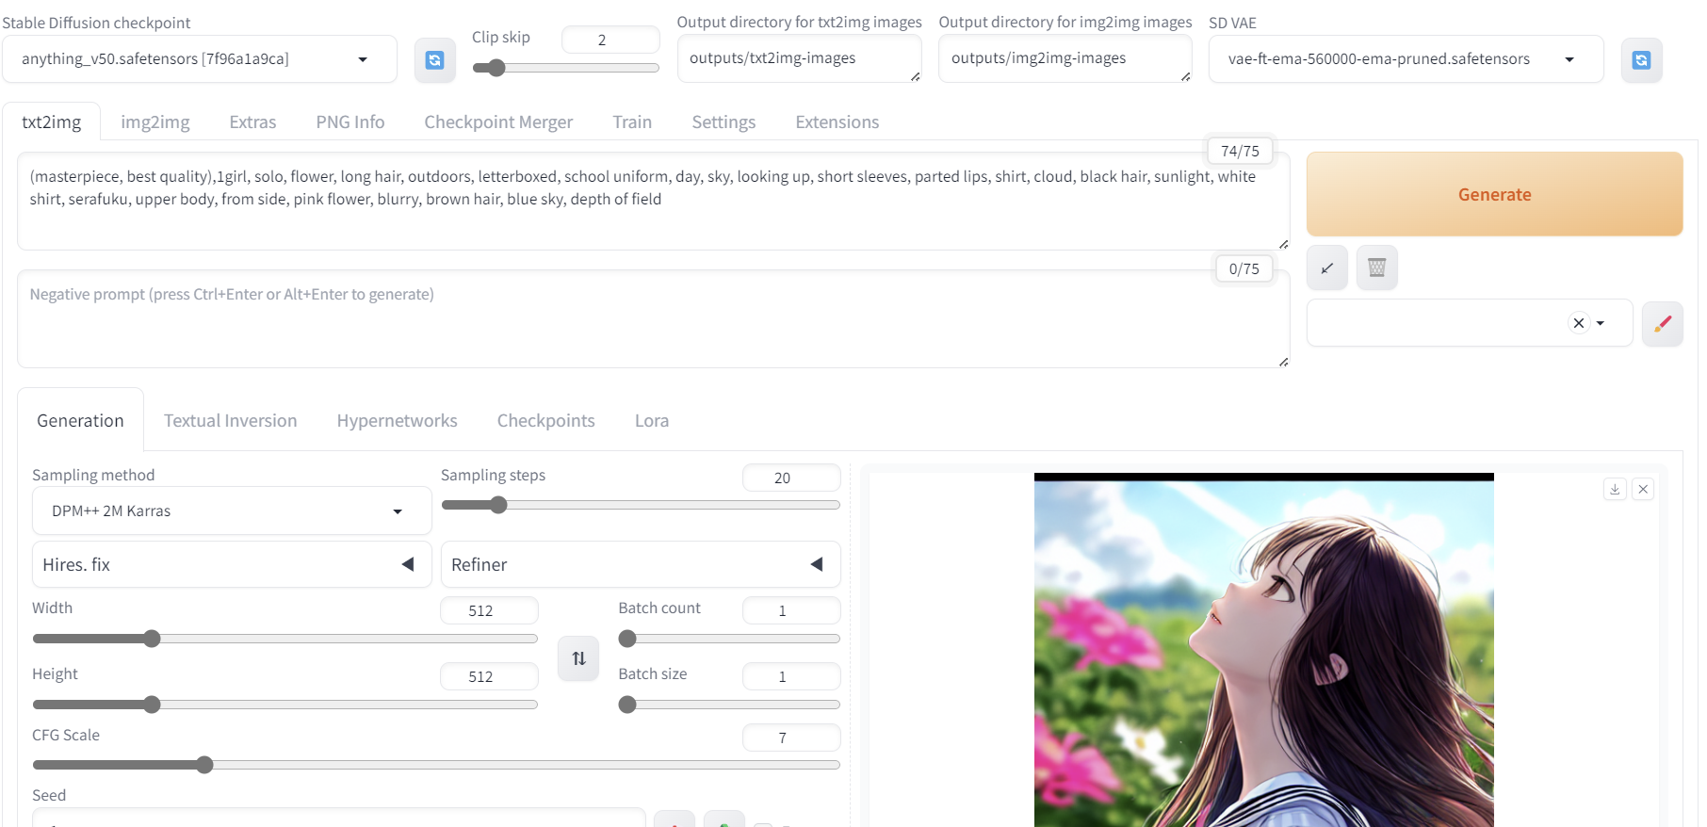Viewport: 1707px width, 827px height.
Task: Adjust the Batch size slider
Action: click(x=729, y=705)
